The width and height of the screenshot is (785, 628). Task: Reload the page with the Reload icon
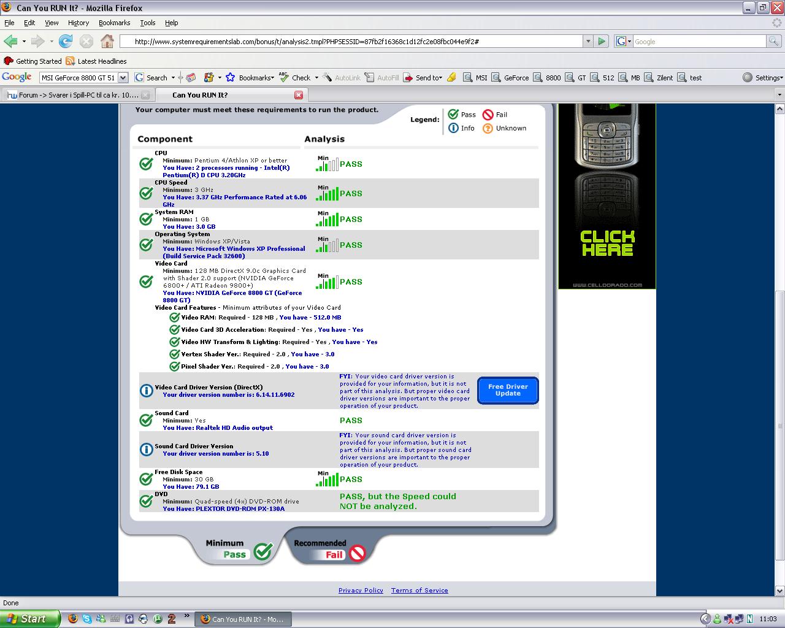(x=66, y=41)
